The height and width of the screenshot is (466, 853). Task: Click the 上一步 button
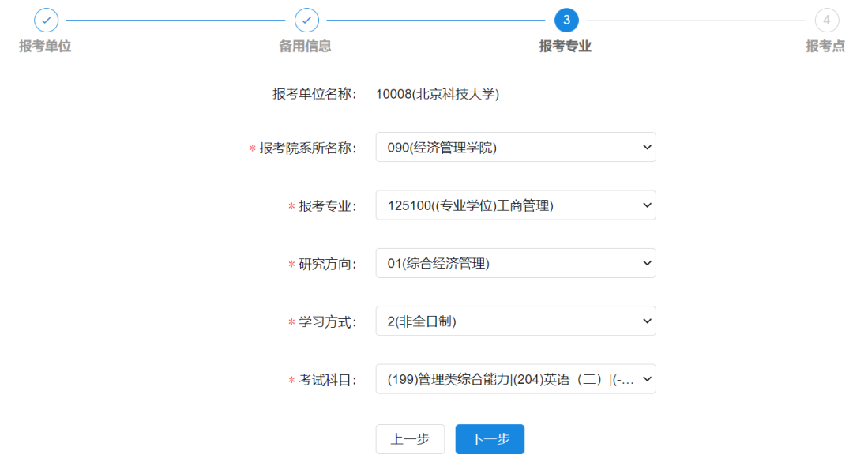(410, 439)
